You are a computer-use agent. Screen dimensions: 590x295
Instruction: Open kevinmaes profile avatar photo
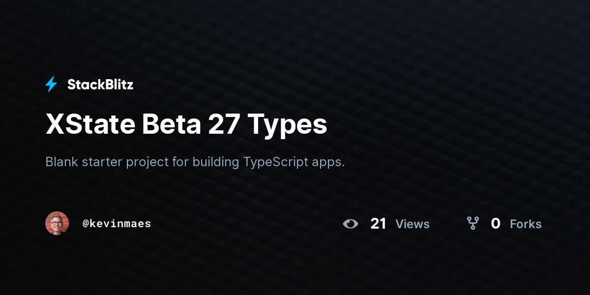(57, 223)
